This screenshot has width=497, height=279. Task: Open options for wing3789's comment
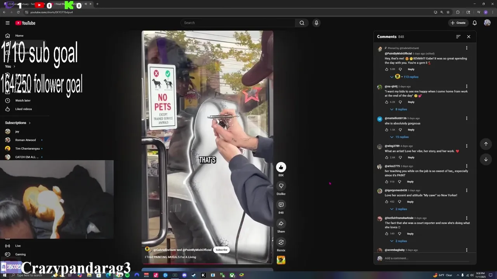467,146
